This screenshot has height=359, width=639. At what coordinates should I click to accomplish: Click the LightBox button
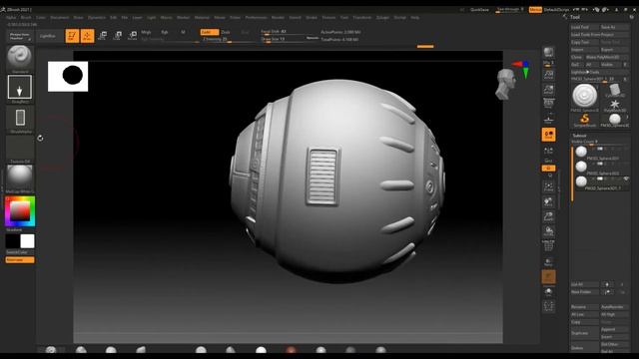[x=48, y=36]
